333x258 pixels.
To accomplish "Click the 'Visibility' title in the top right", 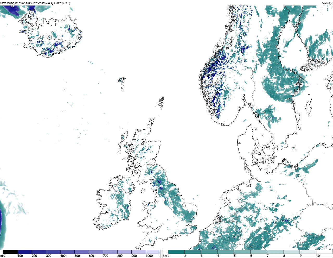I will [x=327, y=3].
